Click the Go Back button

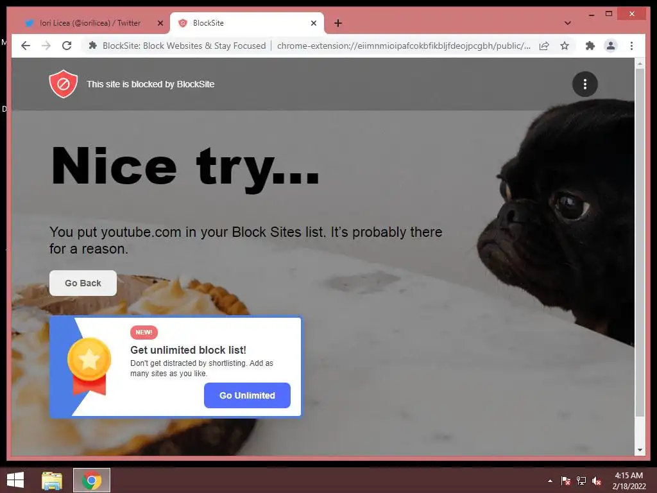point(83,283)
